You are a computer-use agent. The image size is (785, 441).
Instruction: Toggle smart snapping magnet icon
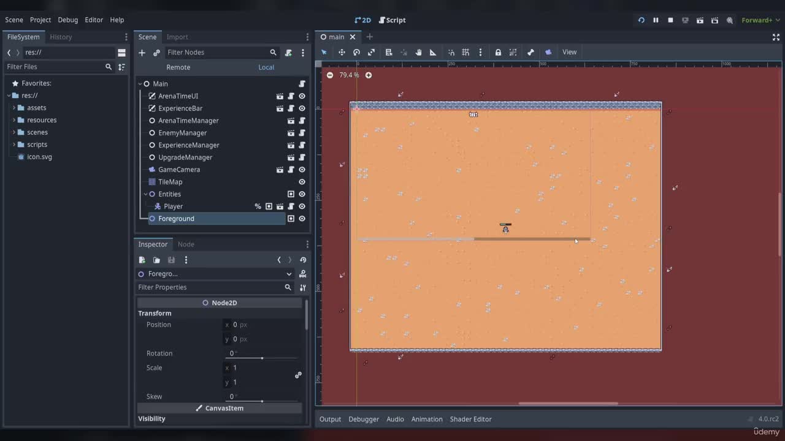tap(451, 52)
